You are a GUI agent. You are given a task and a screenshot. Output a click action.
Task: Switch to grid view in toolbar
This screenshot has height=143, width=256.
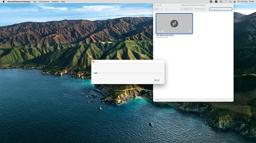tap(156, 9)
